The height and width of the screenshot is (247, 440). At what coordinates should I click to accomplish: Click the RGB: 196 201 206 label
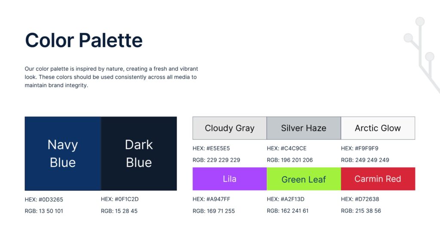(290, 160)
